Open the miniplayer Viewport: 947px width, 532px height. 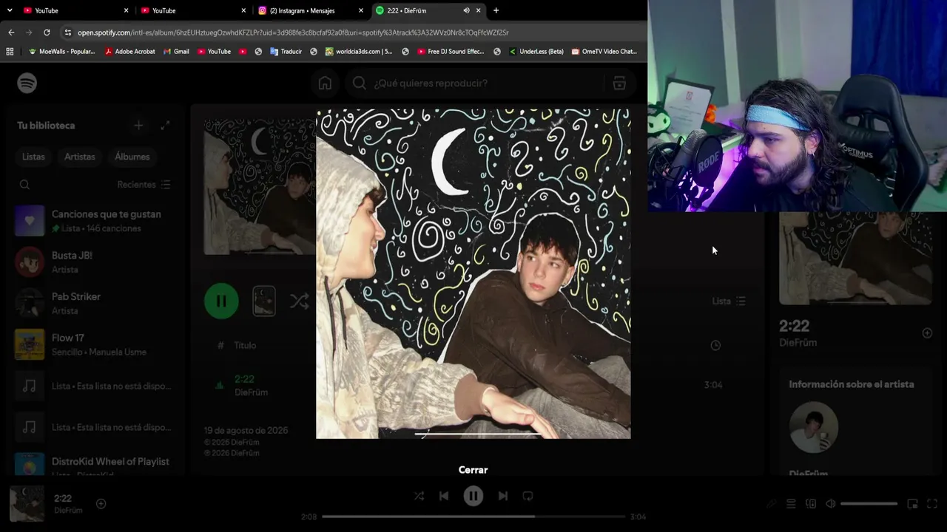click(912, 504)
